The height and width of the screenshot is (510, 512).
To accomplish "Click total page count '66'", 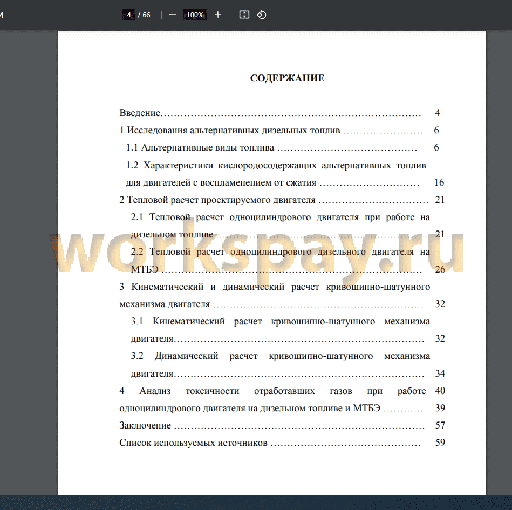I will (x=146, y=15).
